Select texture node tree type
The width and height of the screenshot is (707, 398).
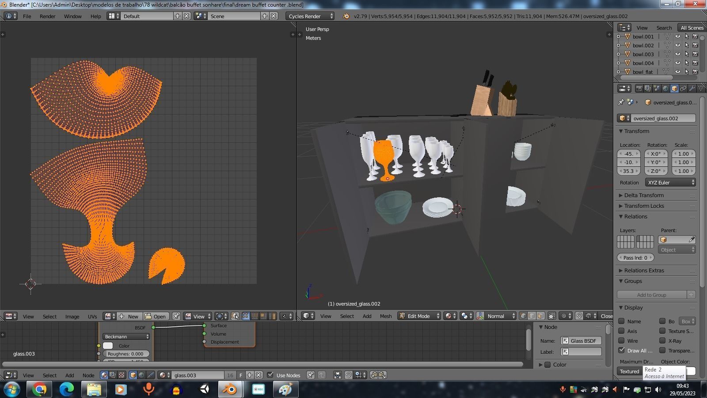122,375
